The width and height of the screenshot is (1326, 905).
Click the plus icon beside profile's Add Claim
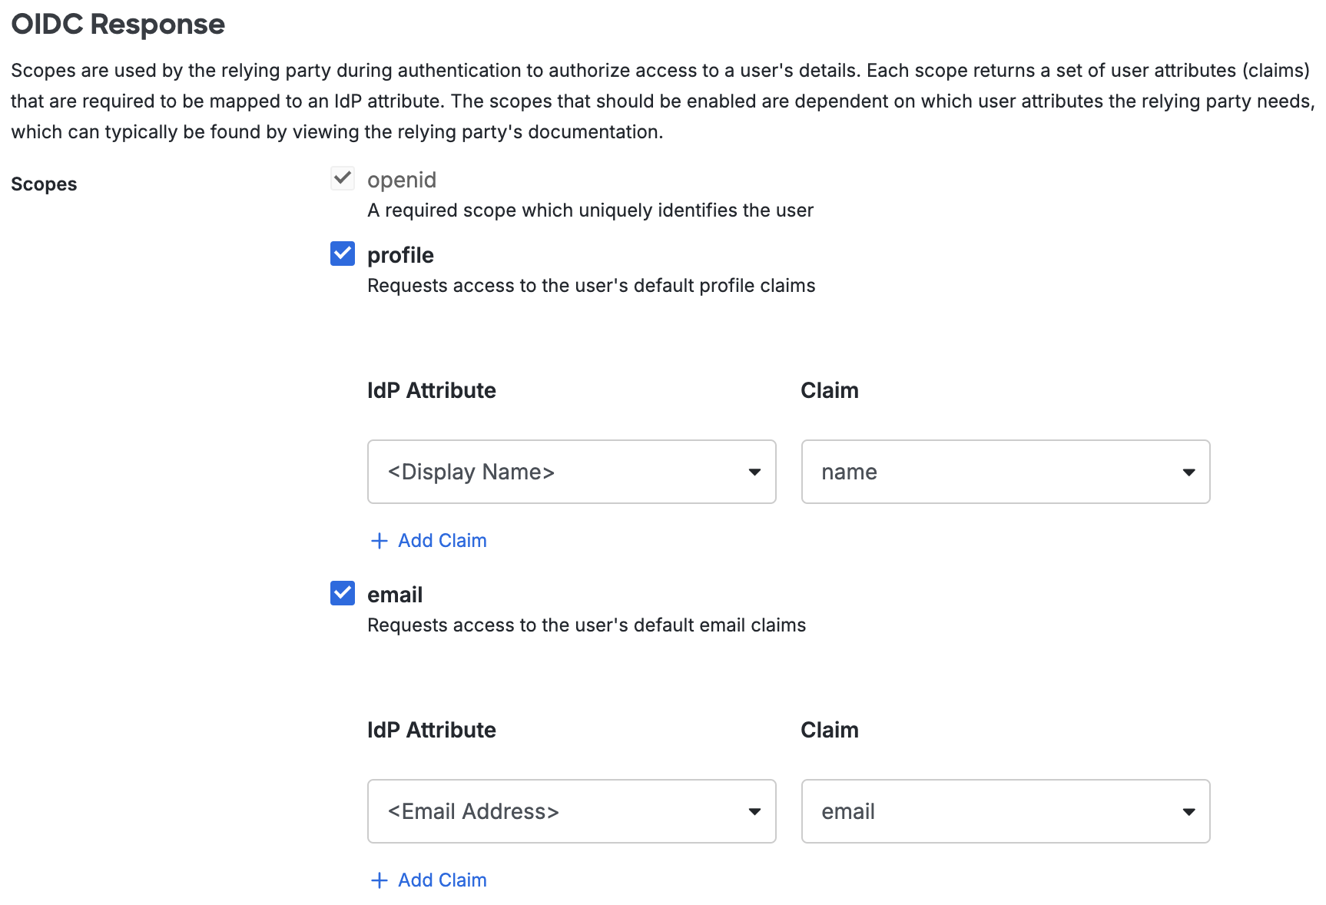point(379,541)
